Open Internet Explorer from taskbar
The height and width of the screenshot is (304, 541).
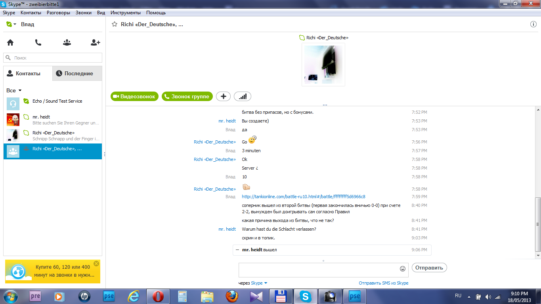(x=133, y=296)
